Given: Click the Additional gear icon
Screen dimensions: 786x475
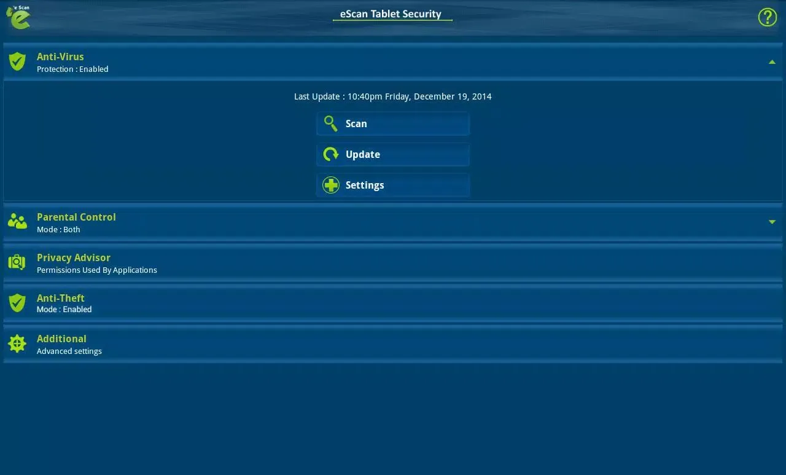Looking at the screenshot, I should pyautogui.click(x=17, y=343).
